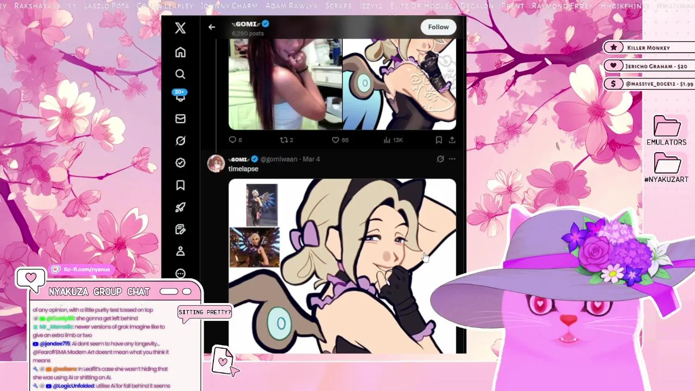695x391 pixels.
Task: Open GOMI's avatar on the timelapse post
Action: 216,163
